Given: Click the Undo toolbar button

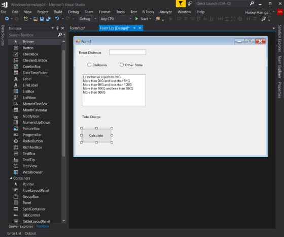Looking at the screenshot, I should coord(57,19).
